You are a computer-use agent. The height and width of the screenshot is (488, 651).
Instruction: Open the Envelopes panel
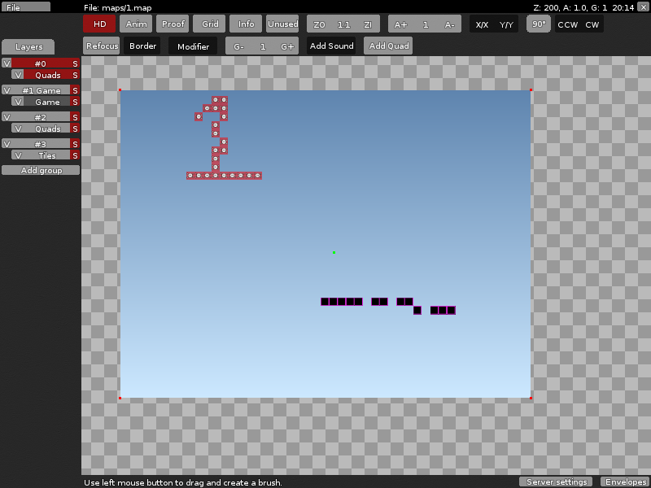point(625,482)
